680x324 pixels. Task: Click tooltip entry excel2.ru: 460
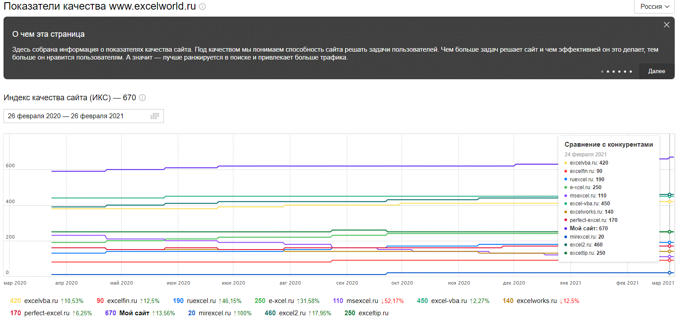584,245
